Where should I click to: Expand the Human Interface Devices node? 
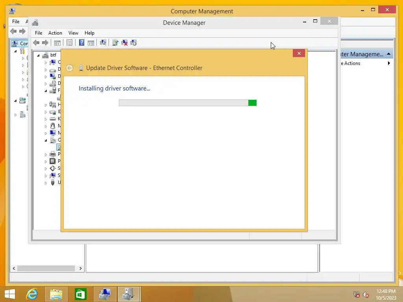tap(46, 105)
